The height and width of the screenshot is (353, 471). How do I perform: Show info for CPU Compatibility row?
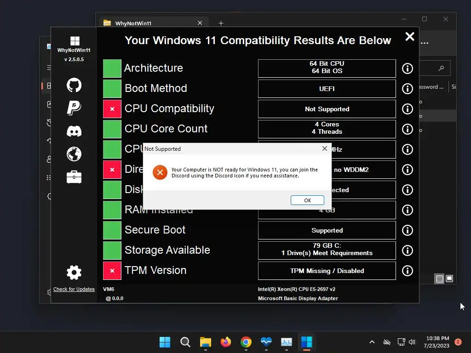(408, 109)
